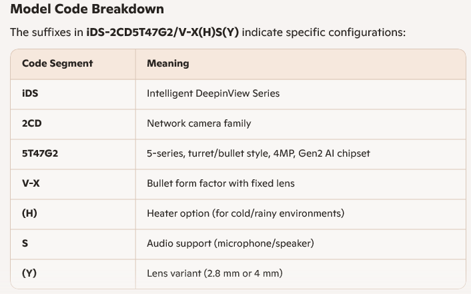
Task: Click "The suffixes in" intro text
Action: (47, 33)
